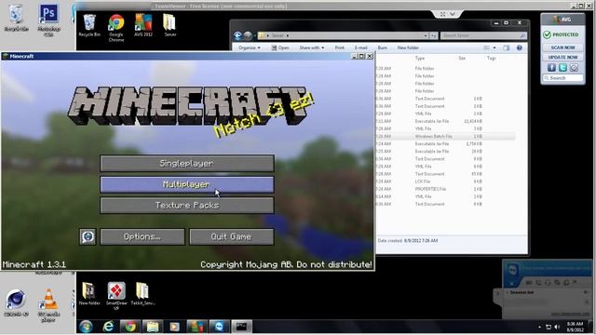Click Session list header in TeamViewer panel
The height and width of the screenshot is (335, 596).
coord(521,292)
